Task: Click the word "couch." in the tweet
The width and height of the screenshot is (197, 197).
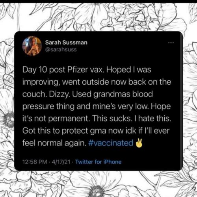Action: tap(35, 94)
